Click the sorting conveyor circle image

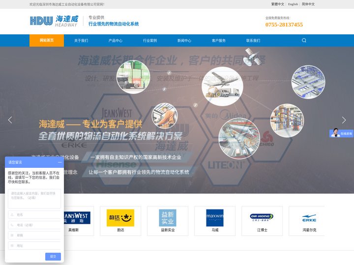coord(239,138)
